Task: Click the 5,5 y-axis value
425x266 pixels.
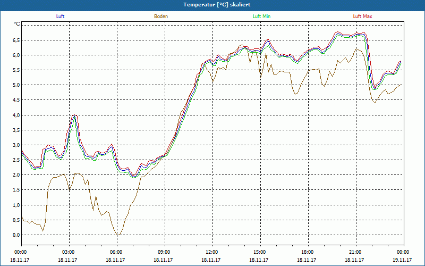Action: [16, 70]
